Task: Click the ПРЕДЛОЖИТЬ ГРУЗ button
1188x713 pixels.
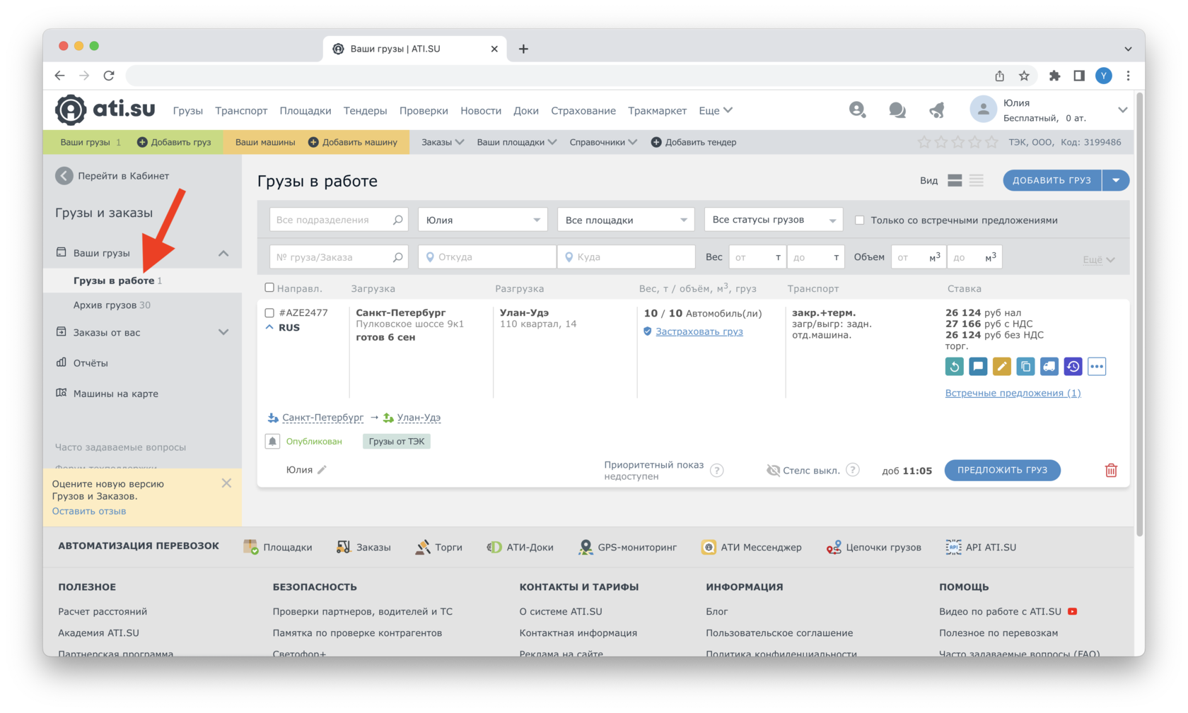Action: point(1002,470)
